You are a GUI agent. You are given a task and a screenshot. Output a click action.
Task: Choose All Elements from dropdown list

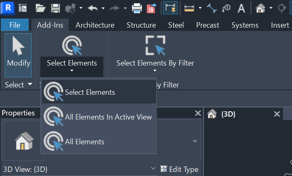point(84,142)
